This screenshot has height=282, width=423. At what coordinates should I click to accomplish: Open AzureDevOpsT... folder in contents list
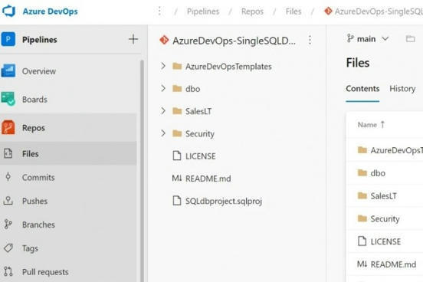pos(397,150)
